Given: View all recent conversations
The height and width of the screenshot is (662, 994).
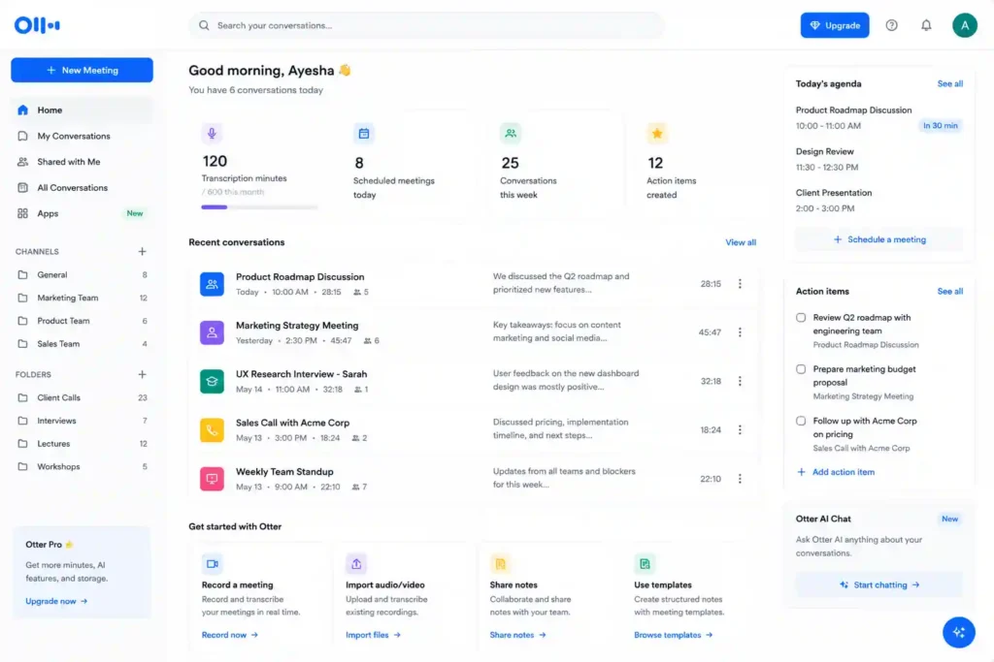Looking at the screenshot, I should [x=741, y=242].
